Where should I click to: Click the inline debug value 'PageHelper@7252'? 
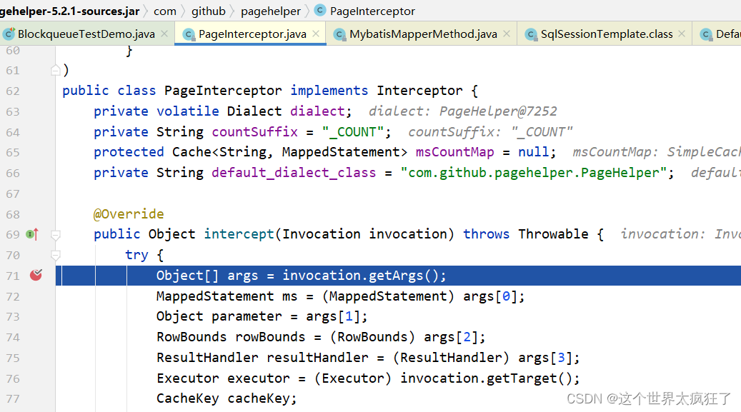[498, 111]
